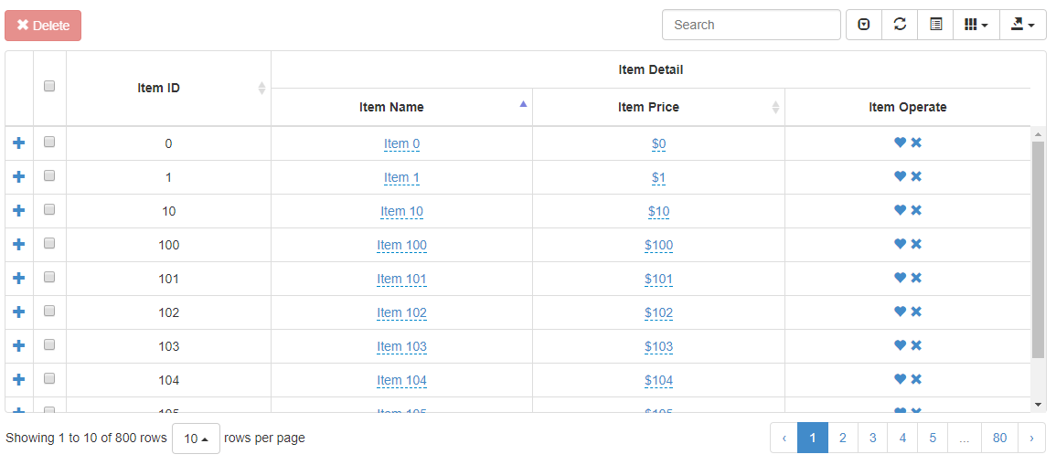The height and width of the screenshot is (465, 1056).
Task: Remove Item 101 with X icon
Action: click(x=916, y=277)
